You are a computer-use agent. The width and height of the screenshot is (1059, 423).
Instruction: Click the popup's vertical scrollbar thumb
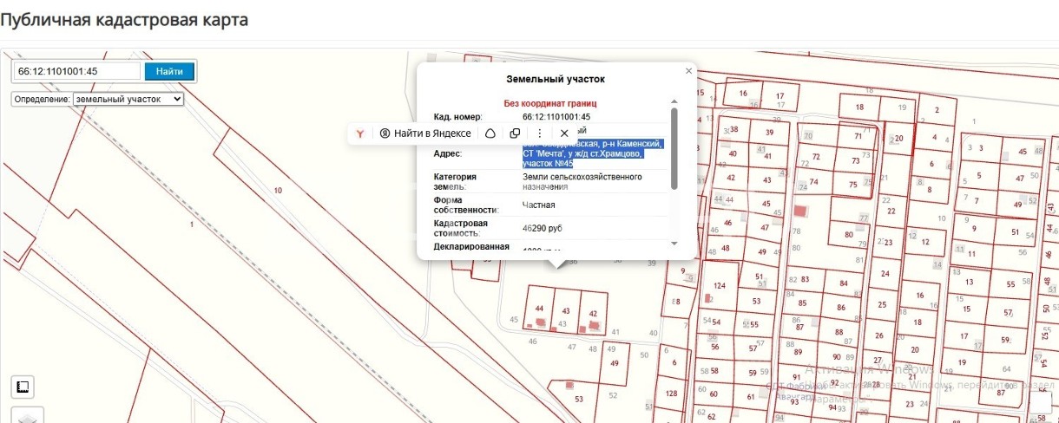674,148
